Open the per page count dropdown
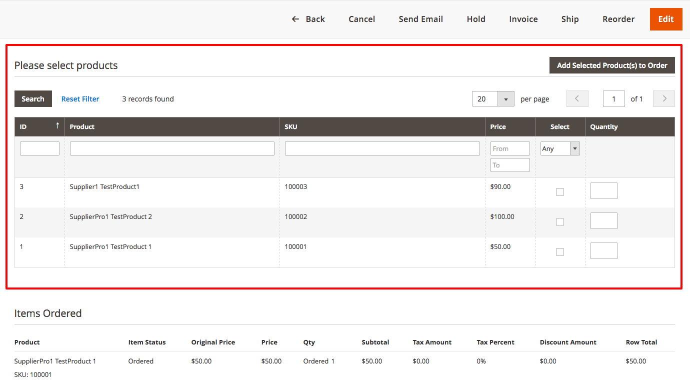690x387 pixels. pyautogui.click(x=506, y=99)
